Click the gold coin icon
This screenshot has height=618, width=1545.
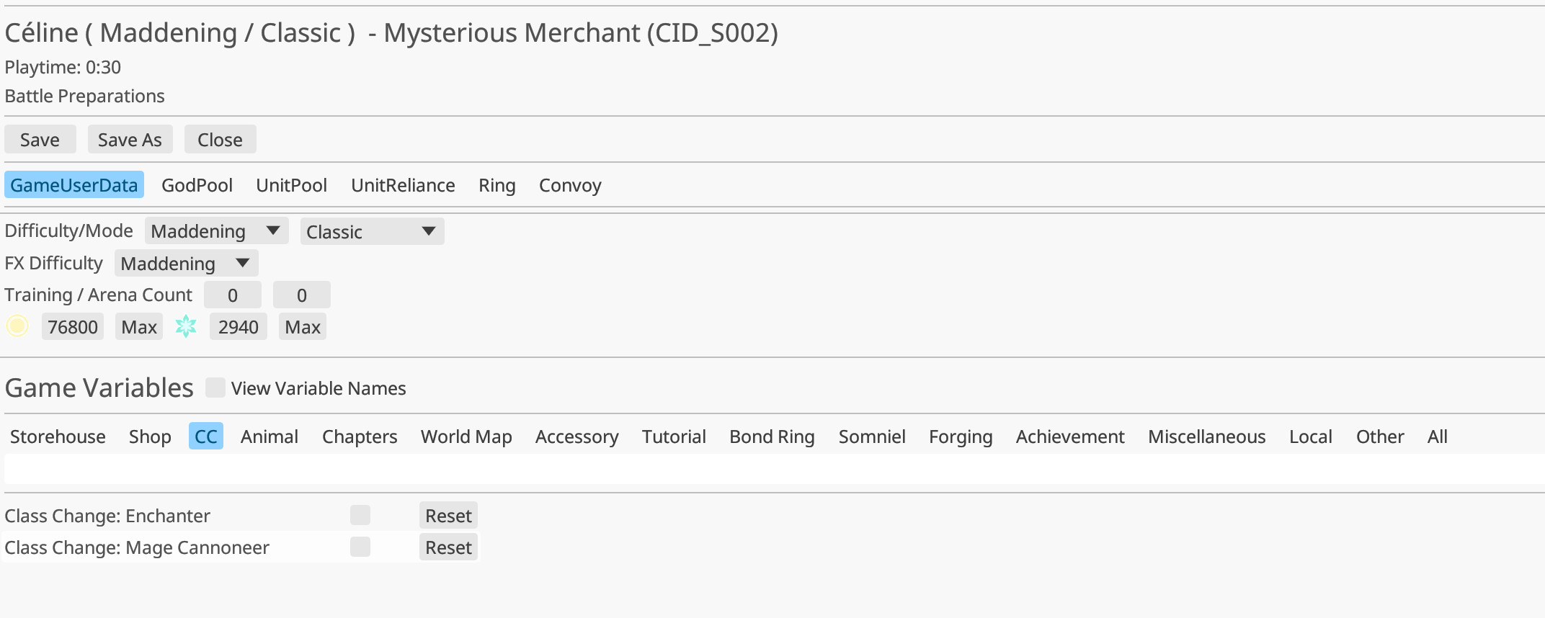[18, 326]
